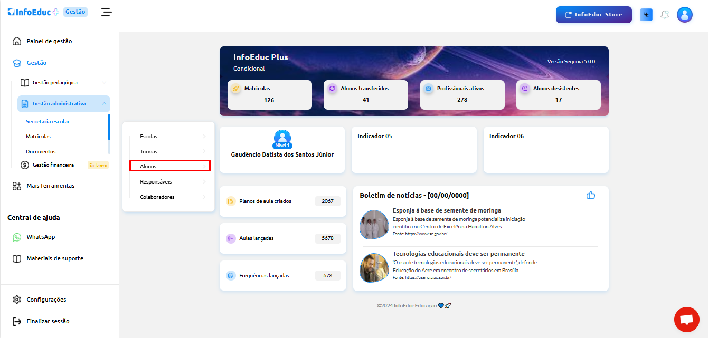
Task: Open educational technologies news thumbnail
Action: [x=374, y=268]
